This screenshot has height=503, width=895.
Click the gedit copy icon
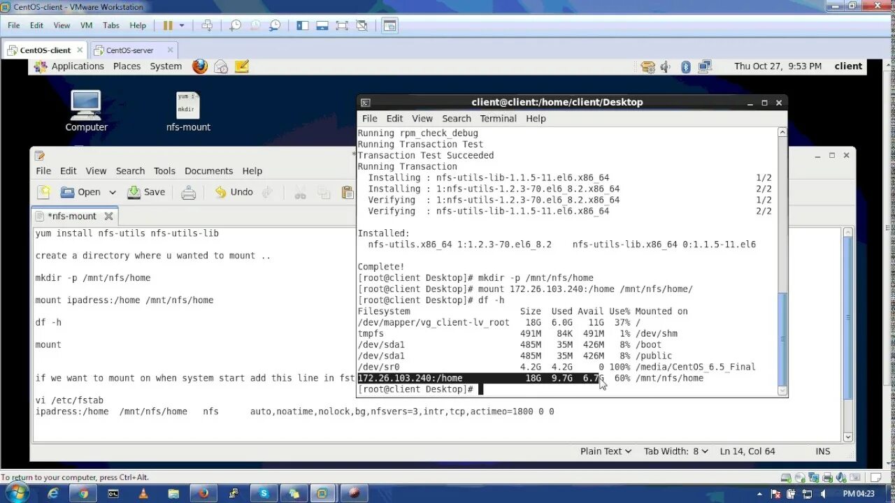[323, 192]
